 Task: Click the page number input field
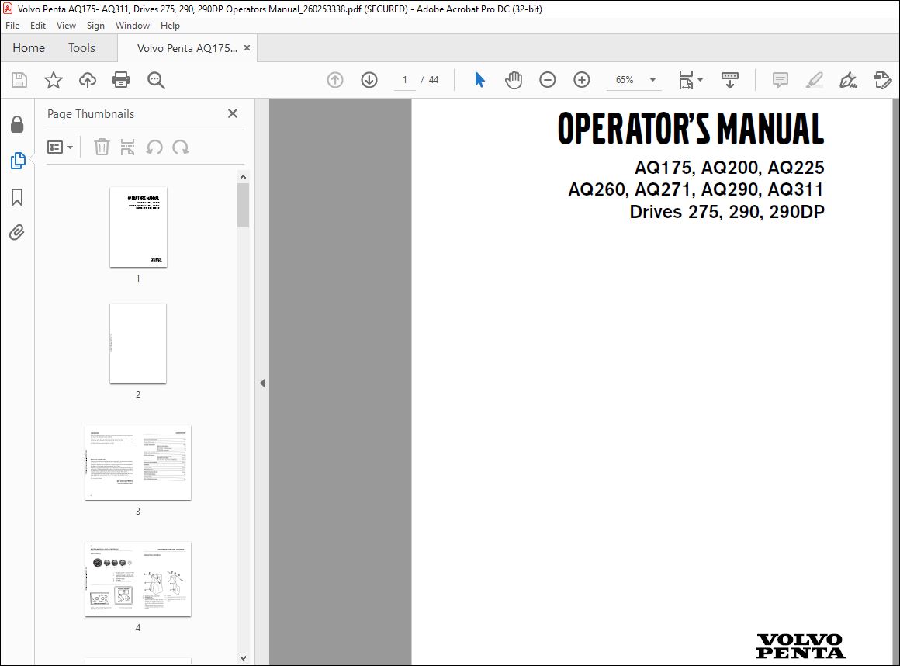coord(405,80)
